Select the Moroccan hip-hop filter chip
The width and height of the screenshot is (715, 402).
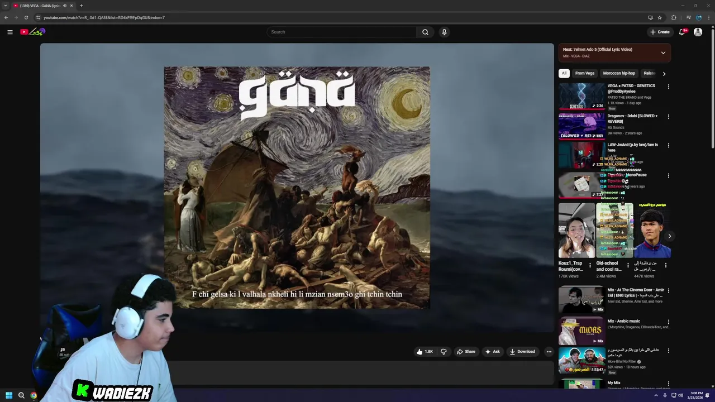[619, 73]
